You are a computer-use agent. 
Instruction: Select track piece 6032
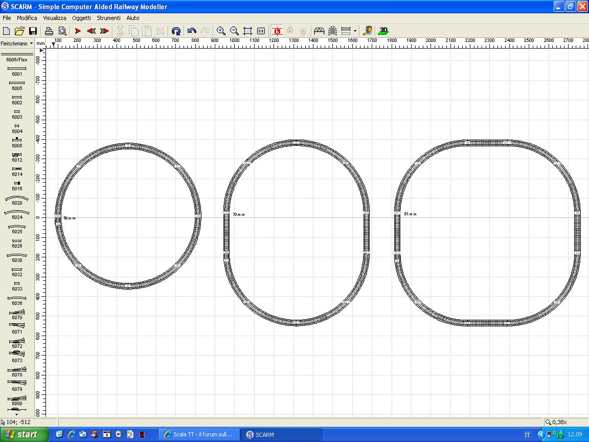(x=17, y=272)
